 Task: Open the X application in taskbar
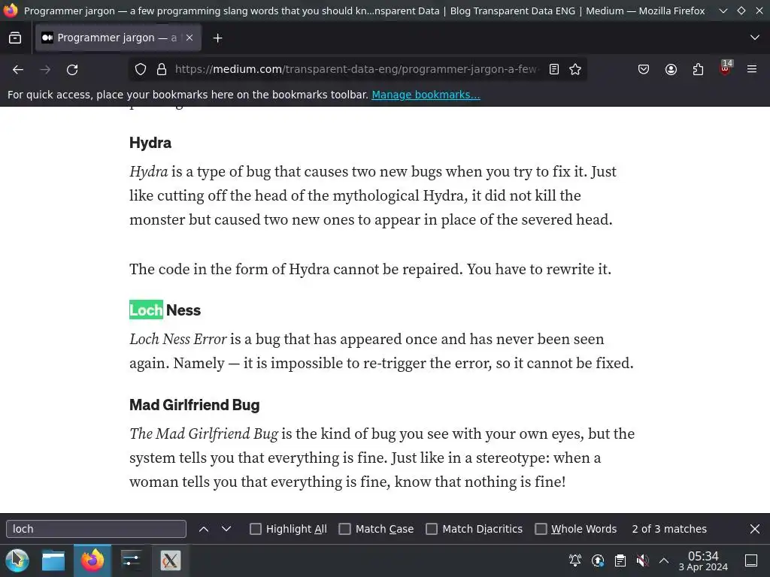(171, 560)
